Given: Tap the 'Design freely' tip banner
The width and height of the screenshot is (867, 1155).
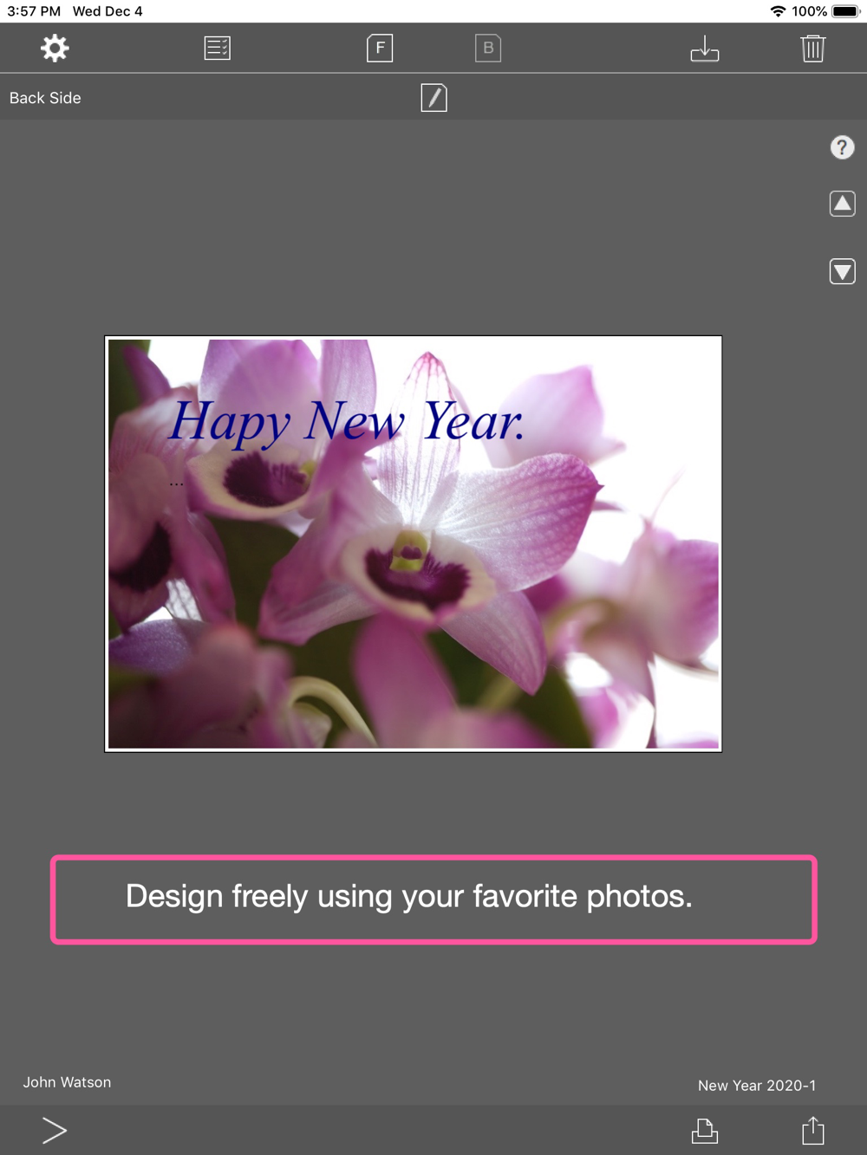Looking at the screenshot, I should tap(433, 899).
